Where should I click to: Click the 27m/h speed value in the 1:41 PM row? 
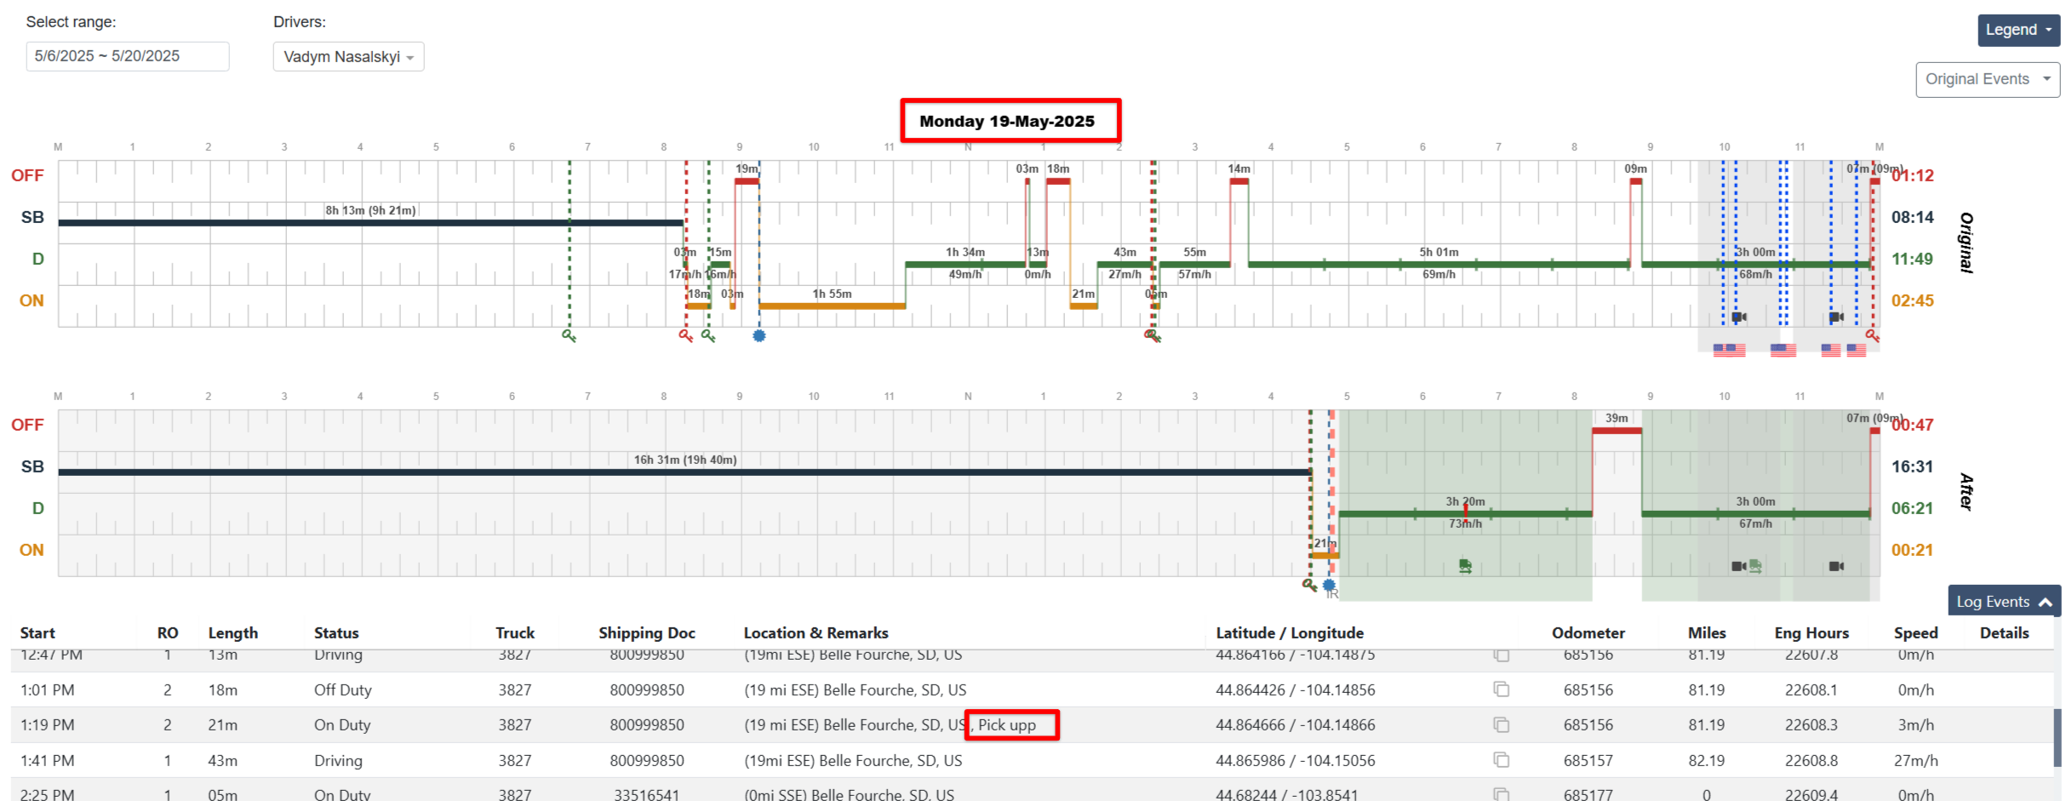(x=1916, y=760)
